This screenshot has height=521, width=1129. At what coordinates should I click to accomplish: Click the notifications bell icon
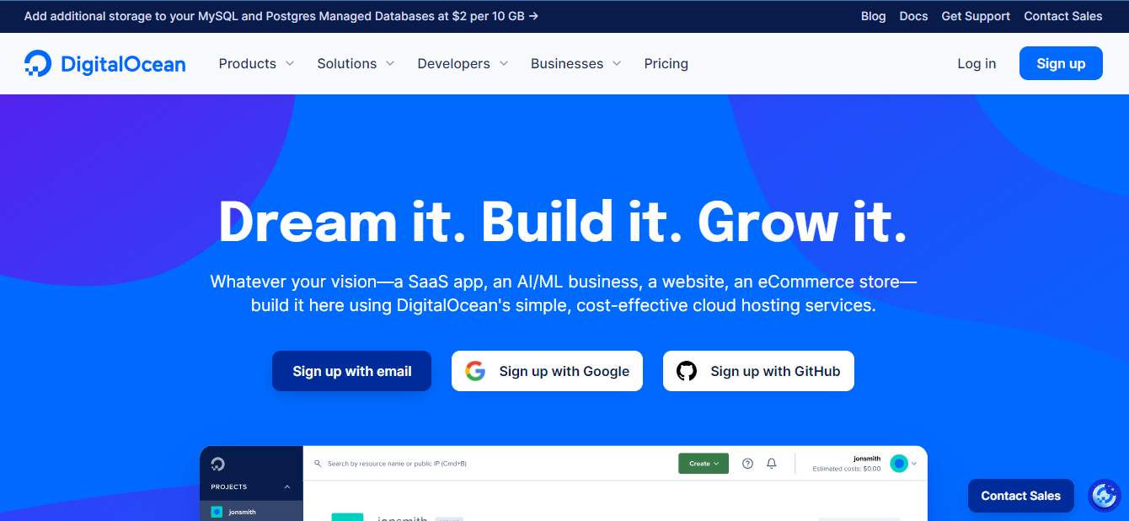771,464
